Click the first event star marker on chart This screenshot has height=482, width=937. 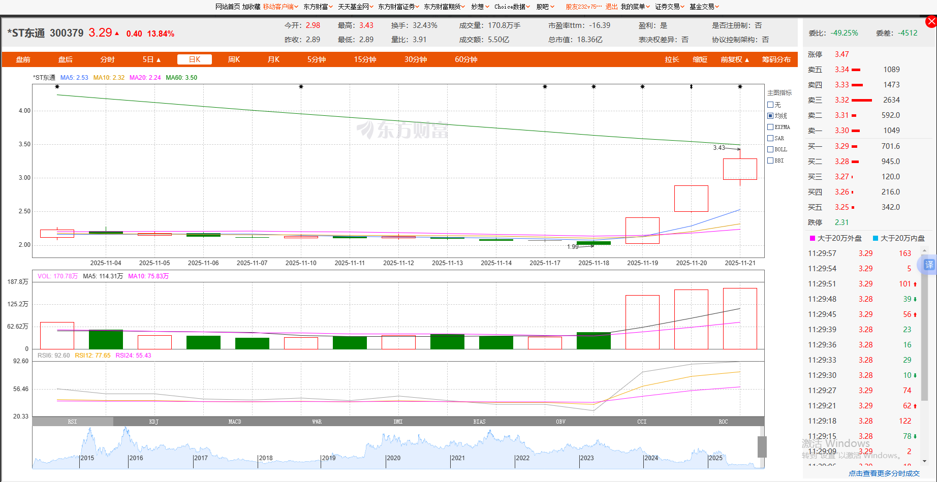pos(57,87)
